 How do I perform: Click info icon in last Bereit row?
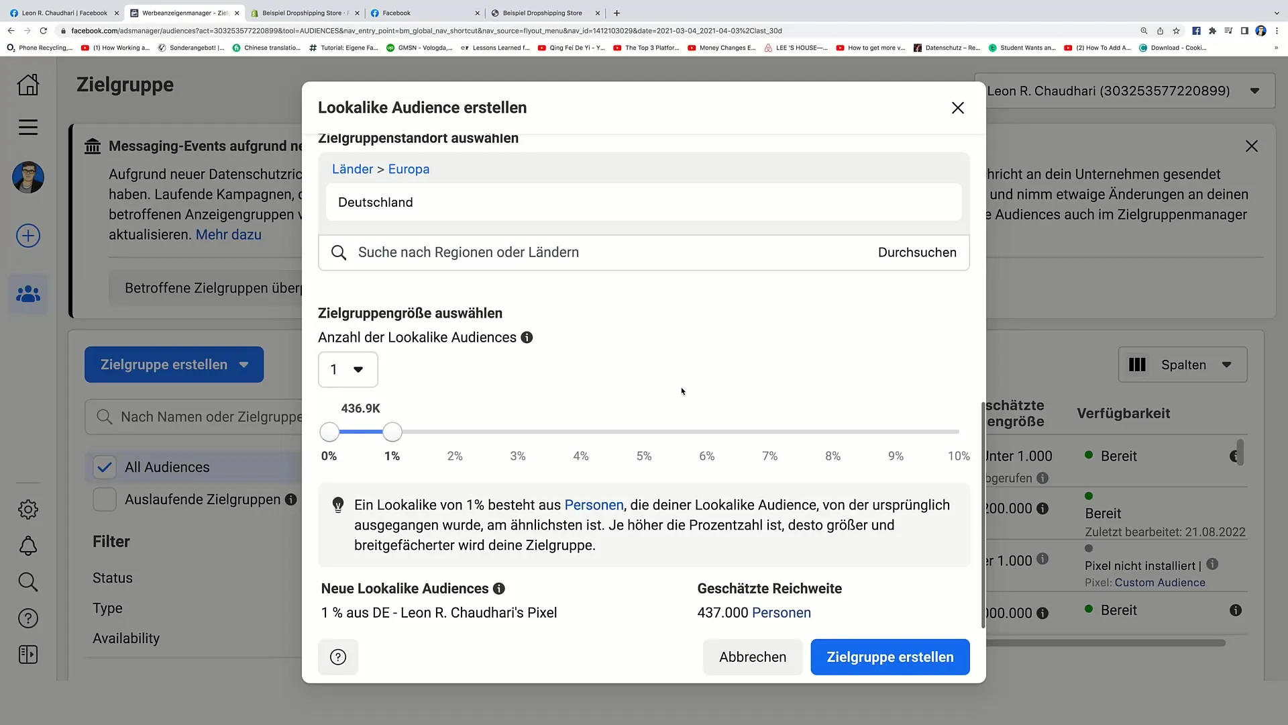(x=1236, y=610)
